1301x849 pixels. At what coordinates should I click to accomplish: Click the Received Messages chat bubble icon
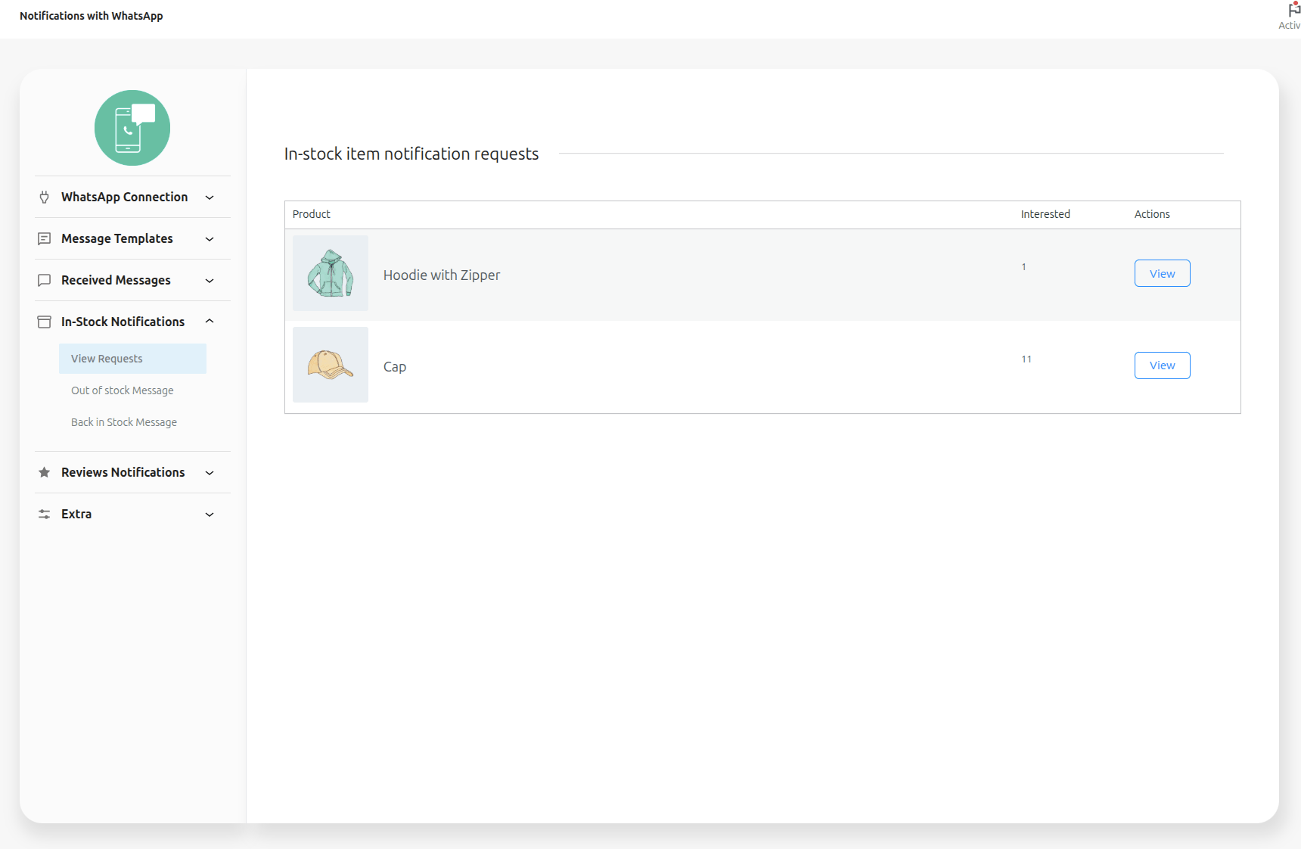click(x=45, y=280)
